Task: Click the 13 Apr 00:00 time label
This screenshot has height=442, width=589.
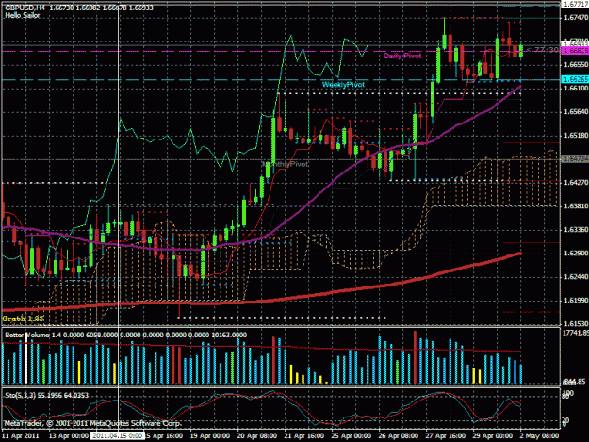Action: coord(69,436)
